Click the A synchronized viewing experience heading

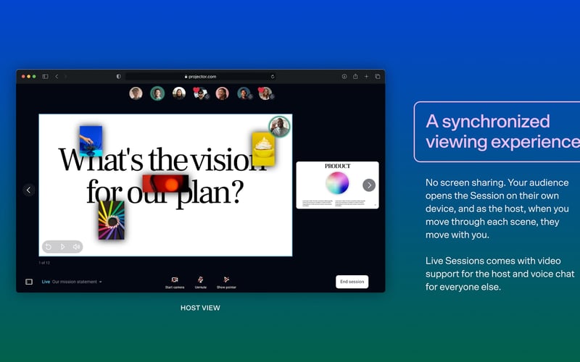[x=502, y=132]
